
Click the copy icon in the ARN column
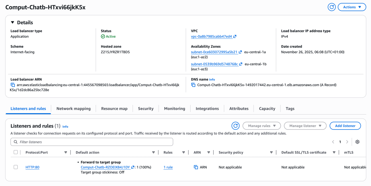pyautogui.click(x=196, y=167)
